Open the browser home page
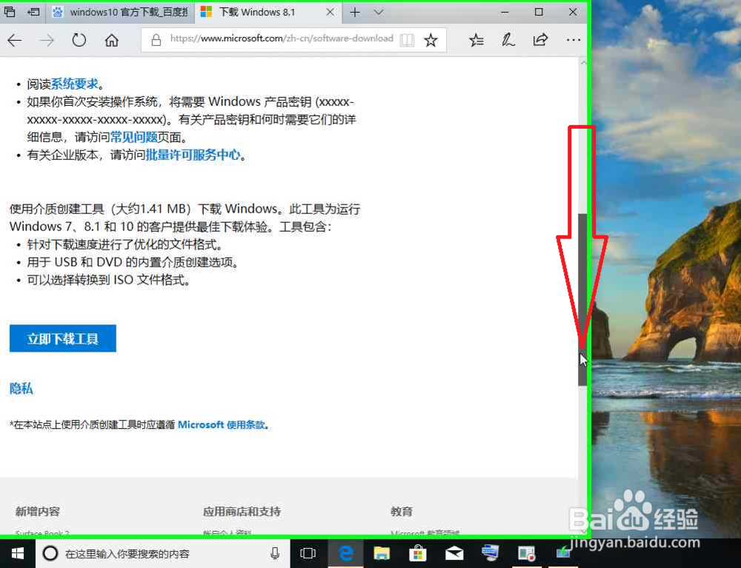 tap(112, 41)
